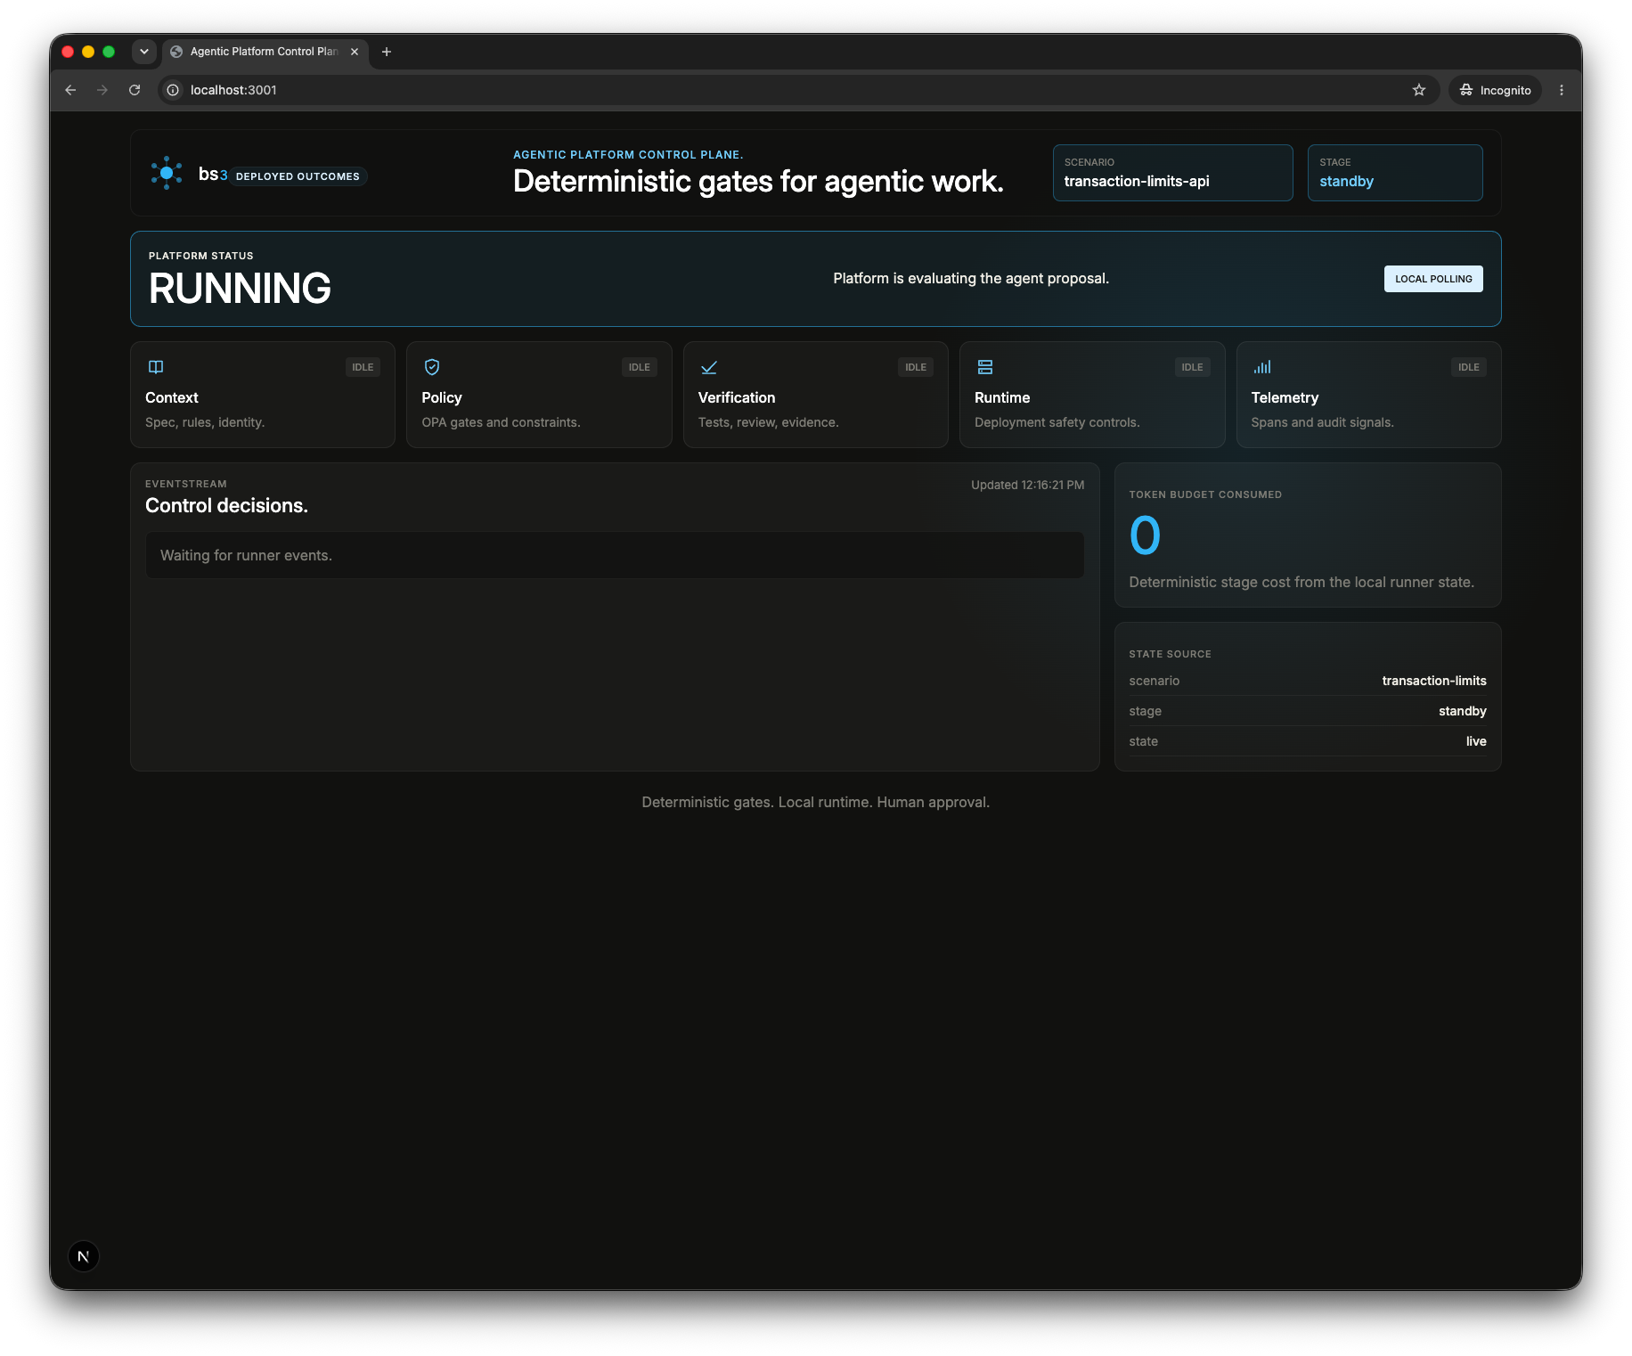Click the Policy shield icon
The image size is (1632, 1356).
[x=432, y=367]
